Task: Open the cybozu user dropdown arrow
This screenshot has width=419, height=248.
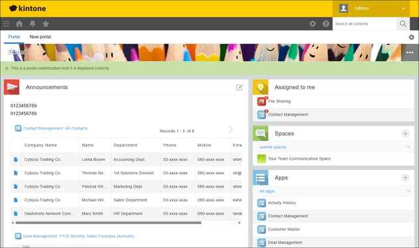Action: tap(403, 8)
